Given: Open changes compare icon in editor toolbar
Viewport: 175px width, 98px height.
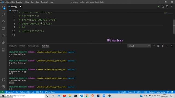Looking at the screenshot, I should [163, 7].
